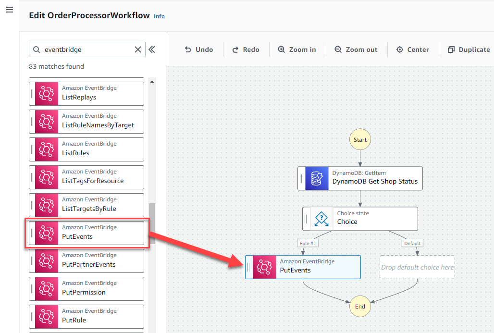
Task: Click the eventbridge search field
Action: tap(87, 49)
